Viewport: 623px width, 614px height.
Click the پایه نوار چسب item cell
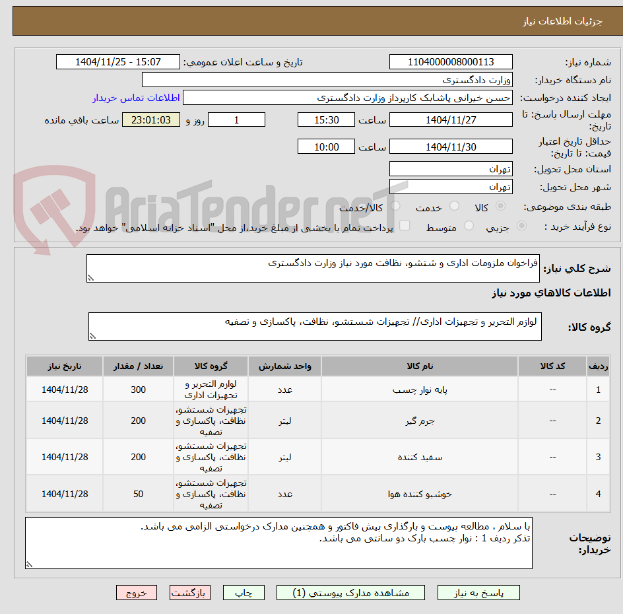(x=420, y=390)
